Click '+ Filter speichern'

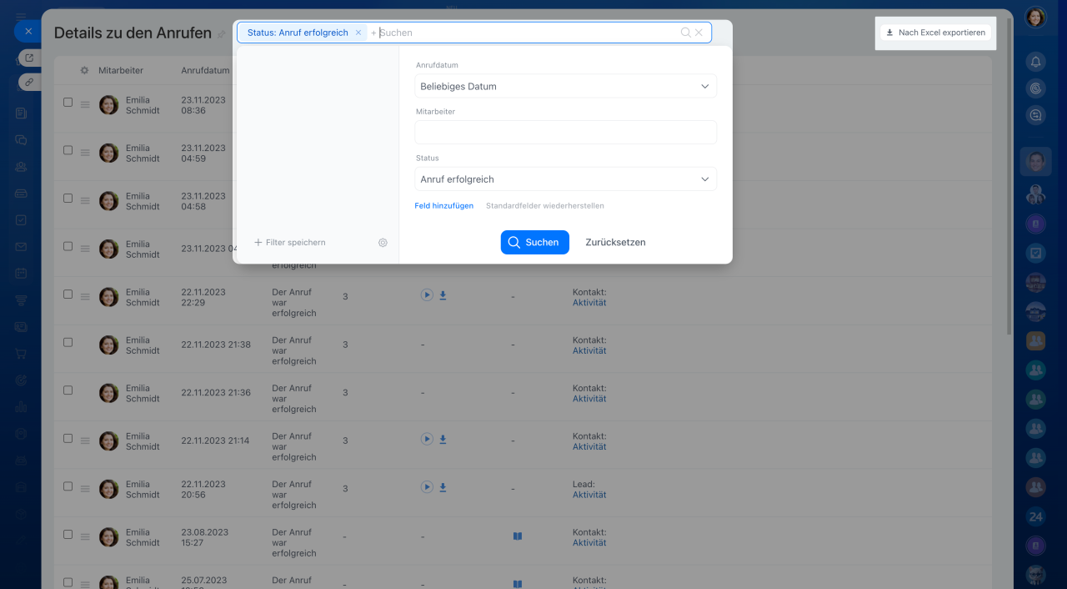tap(290, 242)
